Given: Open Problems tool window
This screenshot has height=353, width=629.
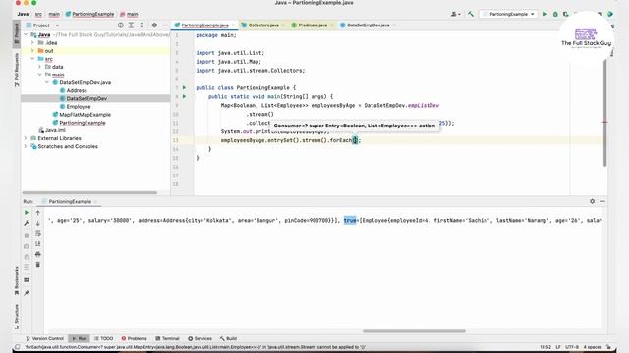Looking at the screenshot, I should (134, 338).
